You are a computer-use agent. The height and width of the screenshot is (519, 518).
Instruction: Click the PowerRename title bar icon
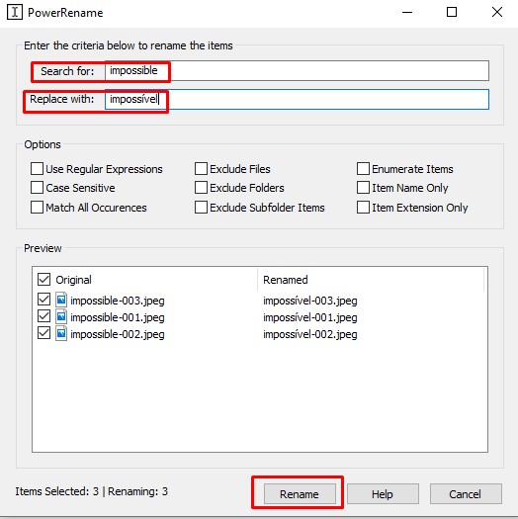(x=15, y=12)
